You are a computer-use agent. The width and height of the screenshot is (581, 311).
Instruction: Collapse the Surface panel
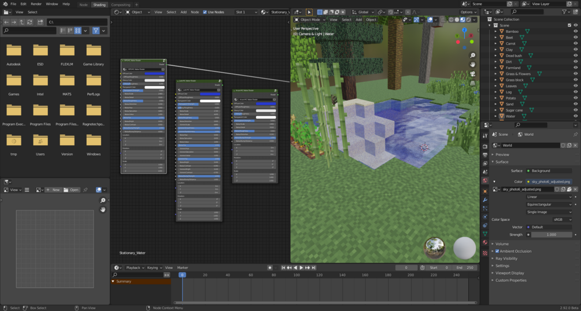[502, 162]
